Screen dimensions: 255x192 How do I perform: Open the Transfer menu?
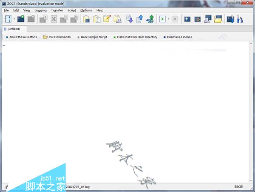click(57, 10)
